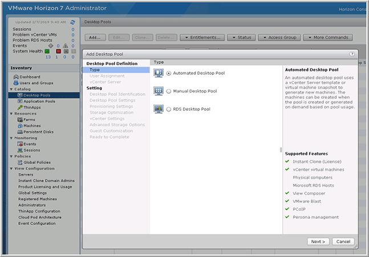
Task: Click the Machines icon under Resources
Action: click(20, 126)
